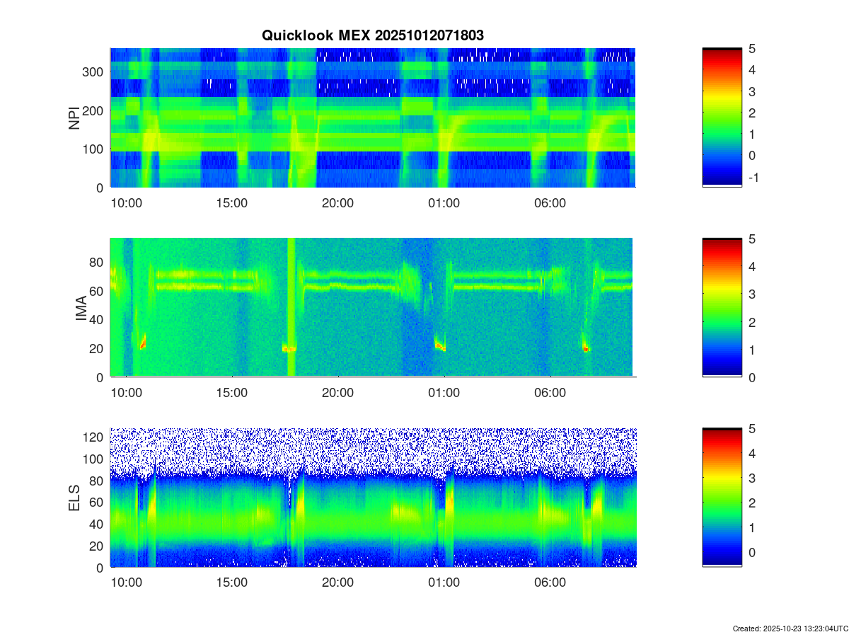
Task: Select the IMA y-axis label
Action: tap(81, 308)
